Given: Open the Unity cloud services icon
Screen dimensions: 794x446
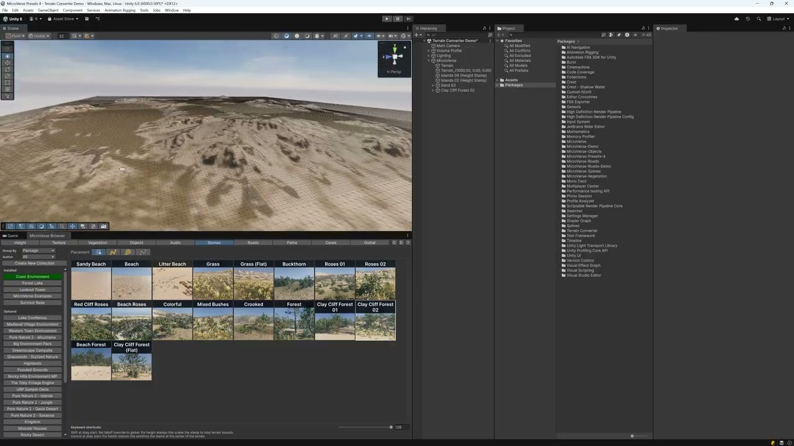Looking at the screenshot, I should coord(737,19).
